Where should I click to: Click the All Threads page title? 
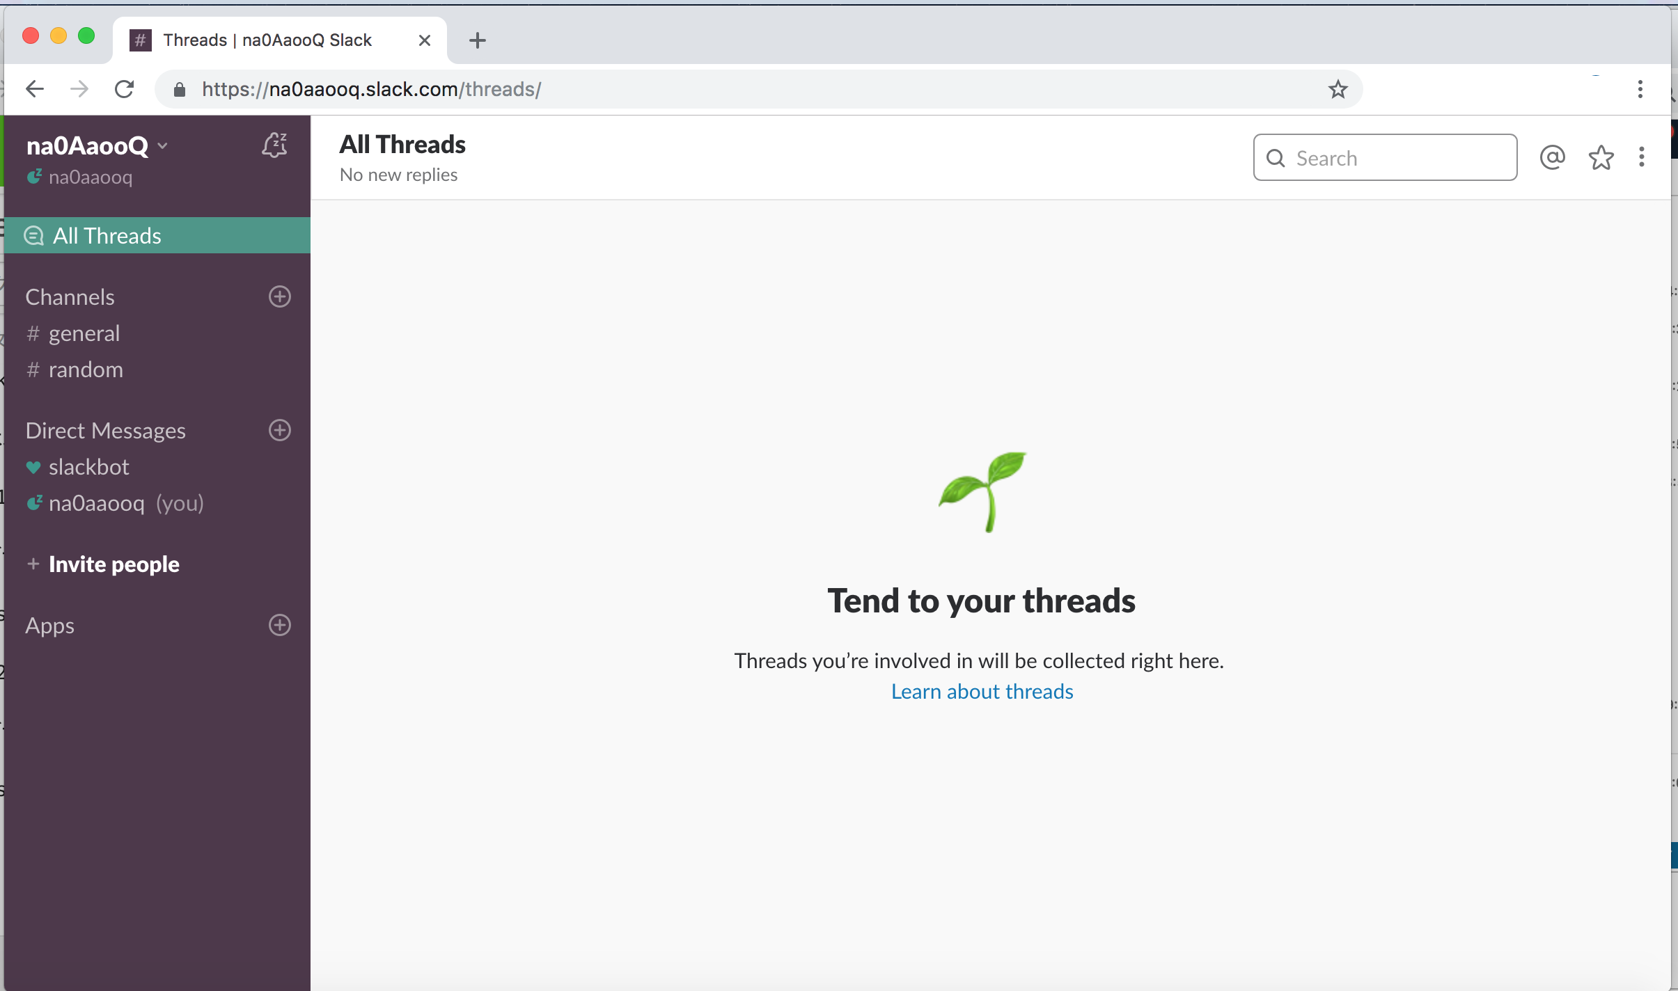[x=402, y=145]
